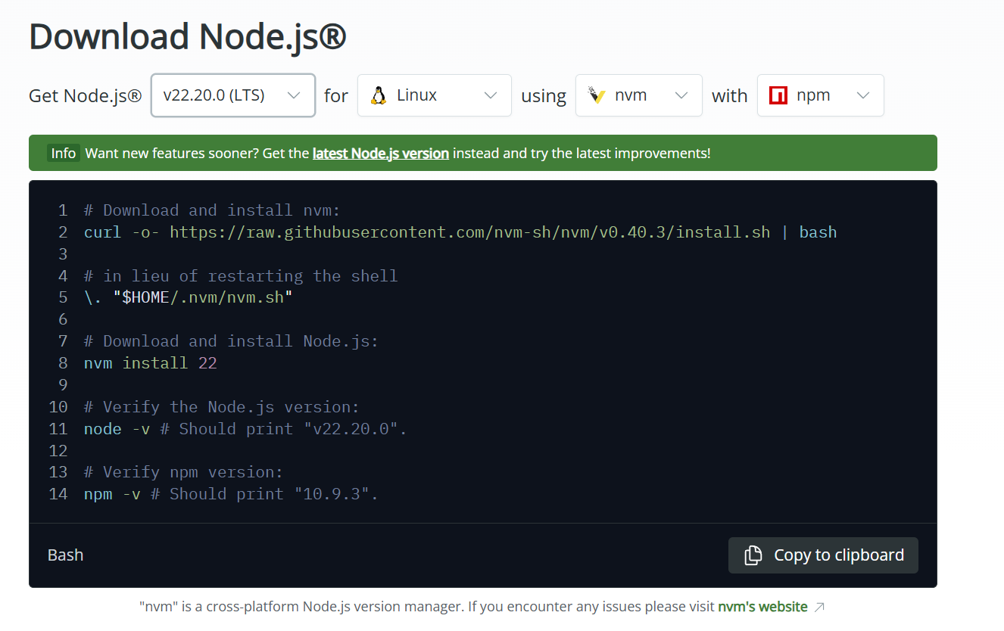1004x631 pixels.
Task: Copy the install script to clipboard
Action: (823, 555)
